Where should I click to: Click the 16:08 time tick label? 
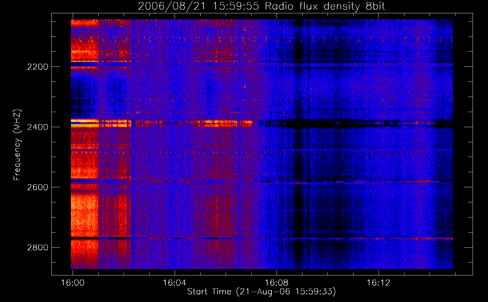277,283
